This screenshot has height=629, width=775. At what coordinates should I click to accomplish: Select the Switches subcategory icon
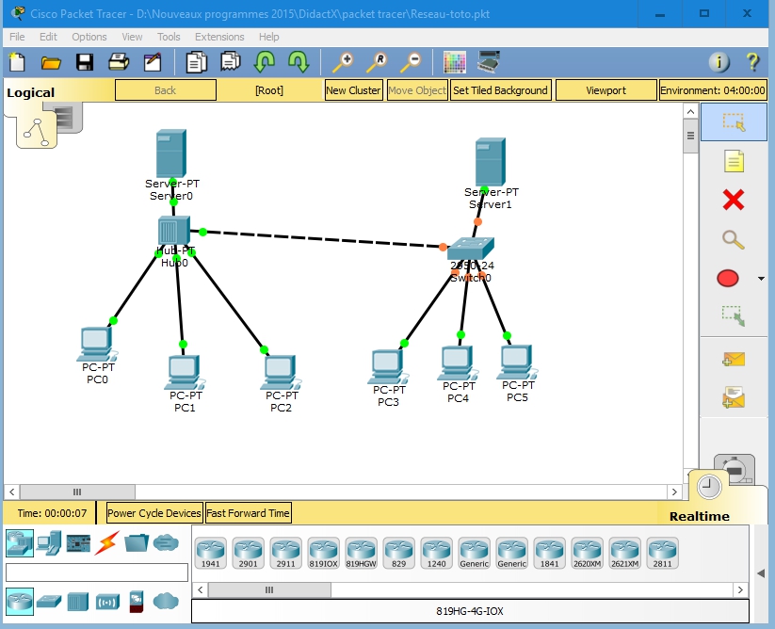point(49,602)
